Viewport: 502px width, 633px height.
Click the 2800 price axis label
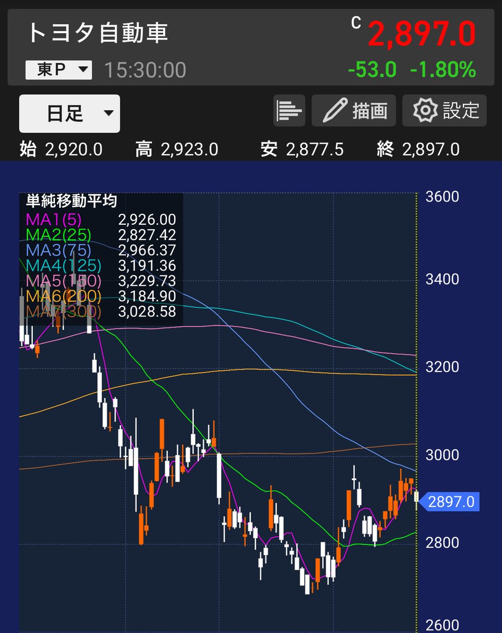tap(442, 542)
